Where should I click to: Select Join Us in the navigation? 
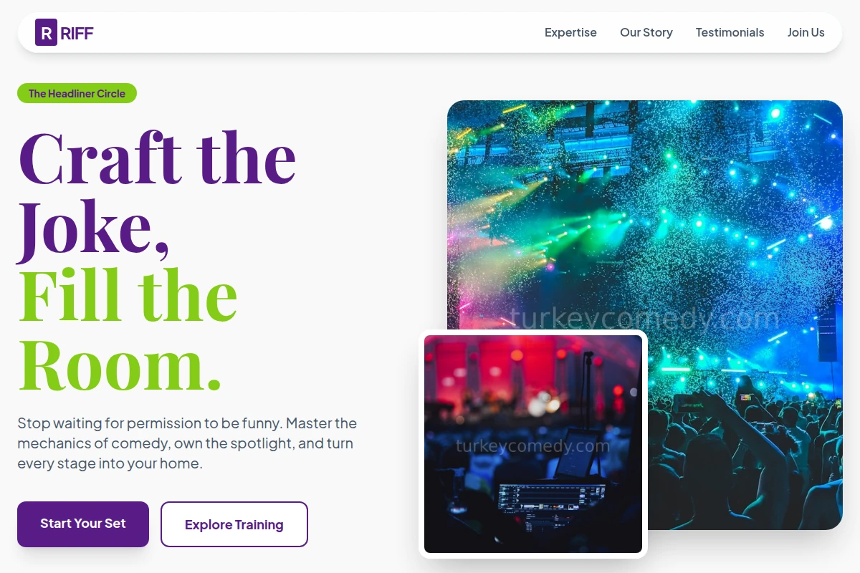coord(806,32)
